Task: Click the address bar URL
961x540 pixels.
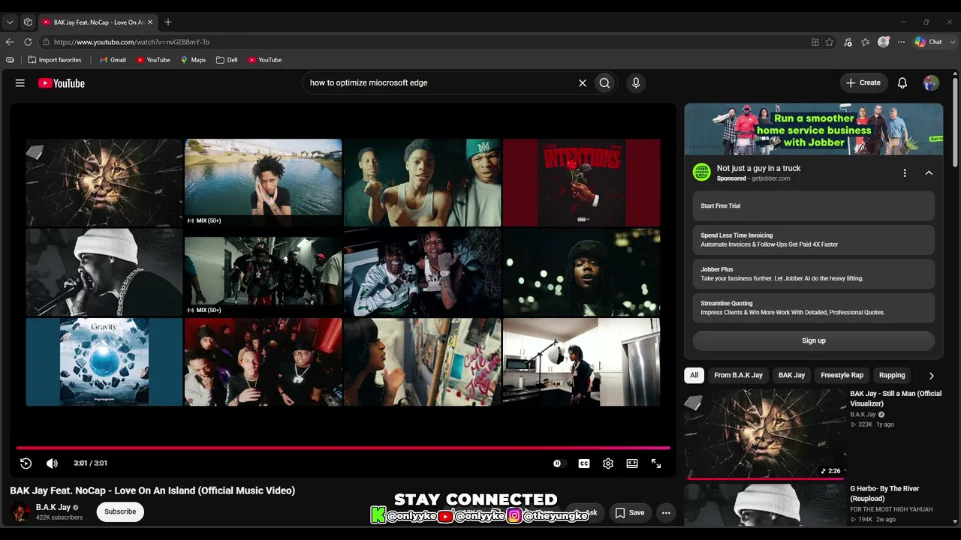Action: (x=131, y=42)
